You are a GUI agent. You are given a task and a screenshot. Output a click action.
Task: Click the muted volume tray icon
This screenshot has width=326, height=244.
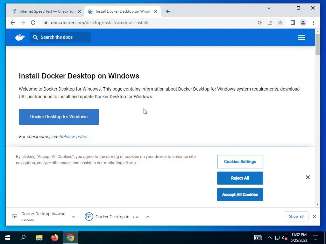coord(285,238)
